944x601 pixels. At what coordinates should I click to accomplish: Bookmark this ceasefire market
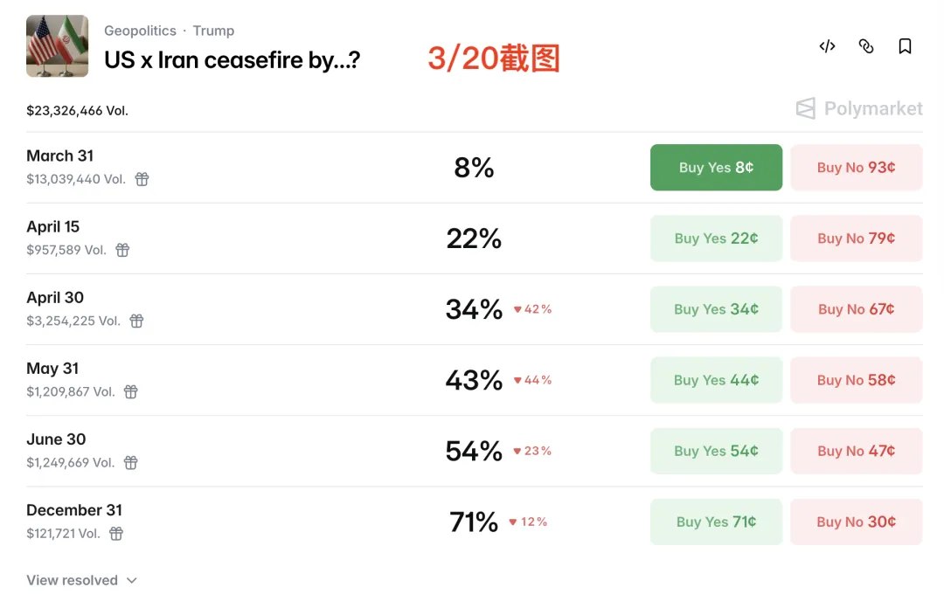tap(905, 46)
